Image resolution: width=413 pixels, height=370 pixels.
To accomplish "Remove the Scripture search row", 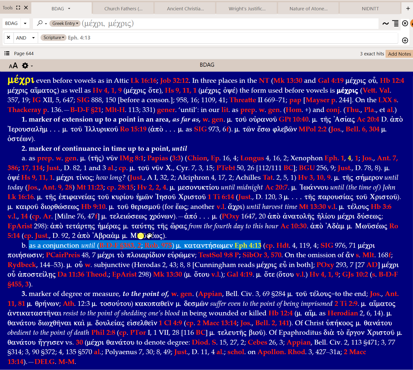I will pos(8,38).
